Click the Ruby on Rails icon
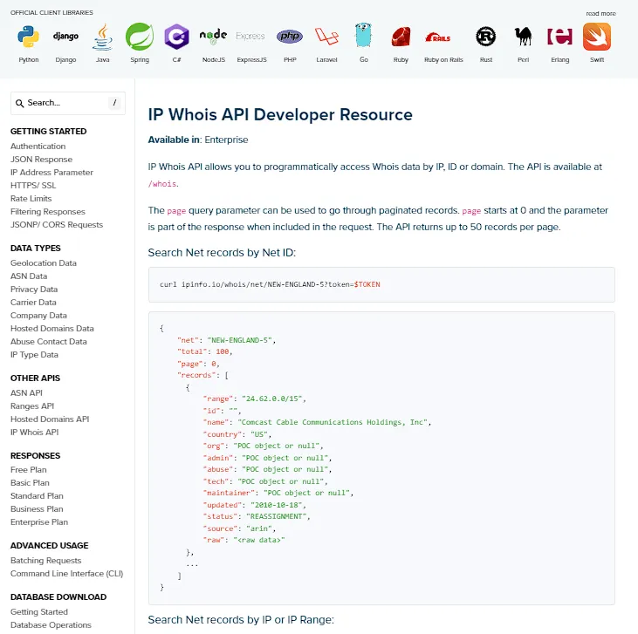This screenshot has width=638, height=634. point(438,37)
